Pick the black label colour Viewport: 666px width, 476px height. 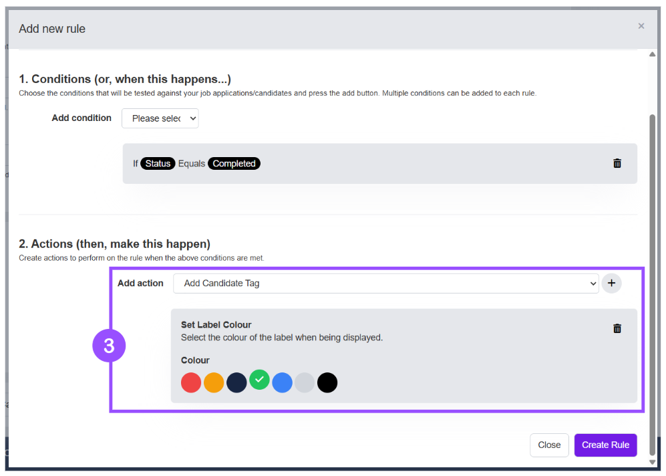pos(327,382)
